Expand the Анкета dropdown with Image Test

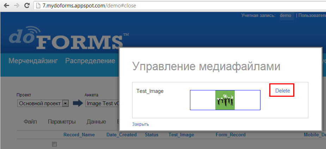tap(102, 103)
